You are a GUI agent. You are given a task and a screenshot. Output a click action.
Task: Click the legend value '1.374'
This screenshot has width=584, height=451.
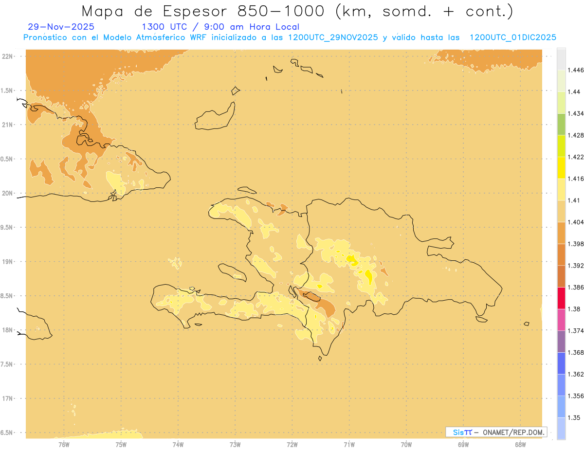pyautogui.click(x=576, y=330)
